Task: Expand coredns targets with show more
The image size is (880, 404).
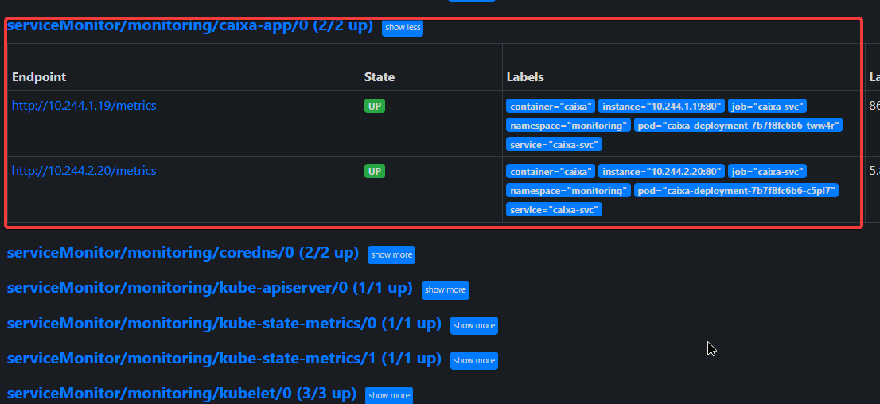Action: [391, 254]
